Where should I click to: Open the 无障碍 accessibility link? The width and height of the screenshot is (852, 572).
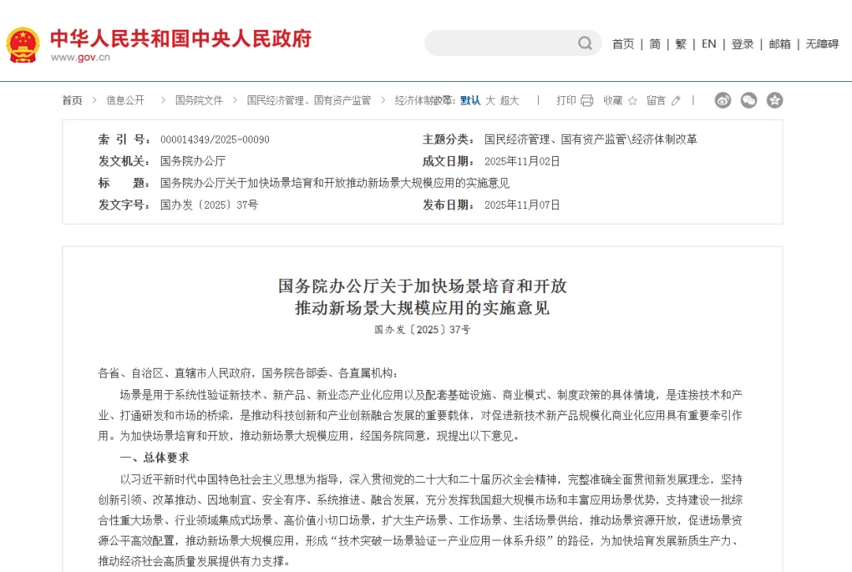click(822, 44)
